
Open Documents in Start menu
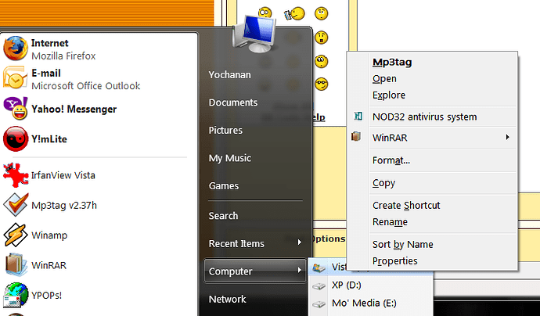(x=232, y=102)
